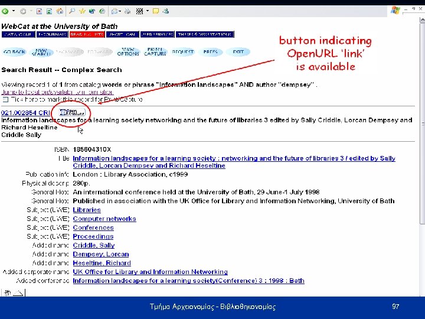Click the browser Back arrow icon
425x319 pixels.
[x=5, y=11]
